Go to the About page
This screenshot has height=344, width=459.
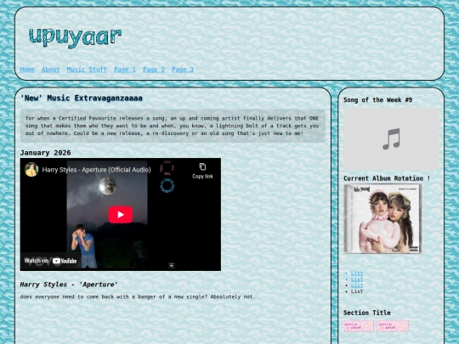pos(51,70)
